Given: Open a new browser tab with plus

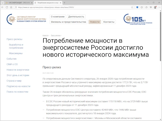Looking at the screenshot, I should pos(64,3).
